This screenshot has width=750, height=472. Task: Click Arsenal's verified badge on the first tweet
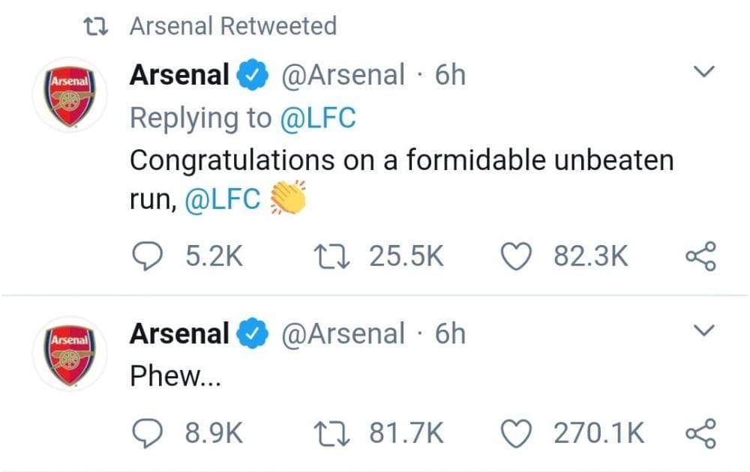[250, 73]
